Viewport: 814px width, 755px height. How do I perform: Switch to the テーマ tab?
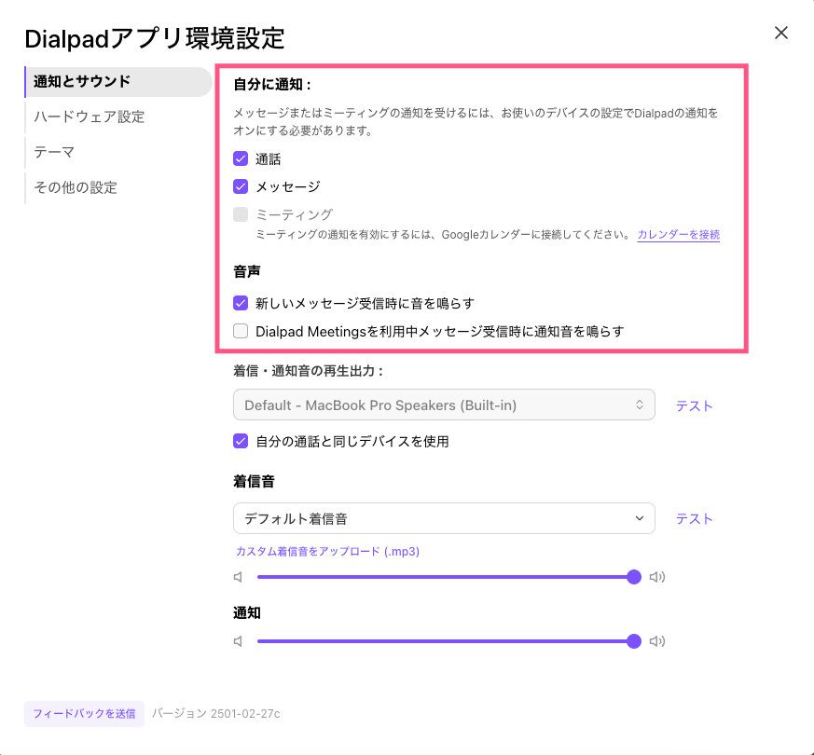pyautogui.click(x=54, y=152)
